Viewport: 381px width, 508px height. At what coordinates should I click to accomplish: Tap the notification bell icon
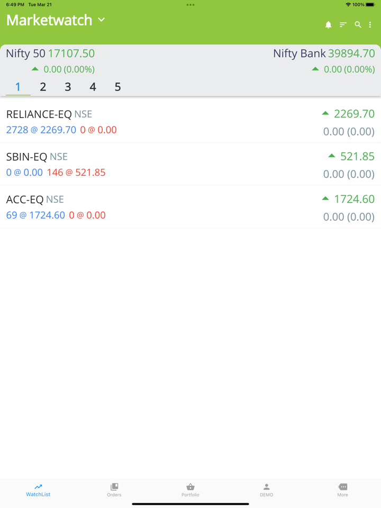(x=328, y=25)
